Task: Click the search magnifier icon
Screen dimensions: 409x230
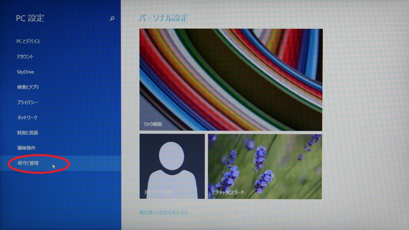Action: point(112,18)
